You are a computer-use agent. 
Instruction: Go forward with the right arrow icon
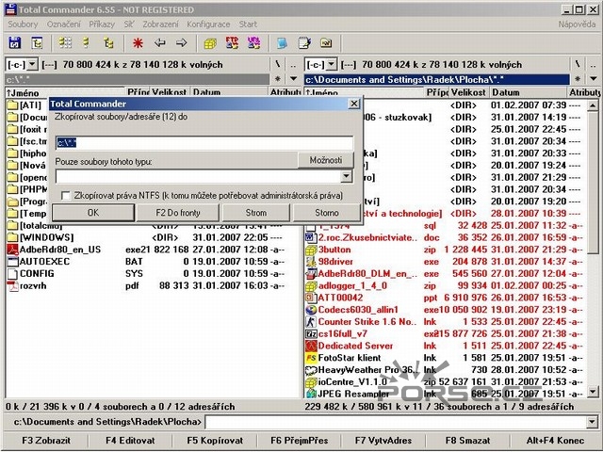[x=181, y=42]
